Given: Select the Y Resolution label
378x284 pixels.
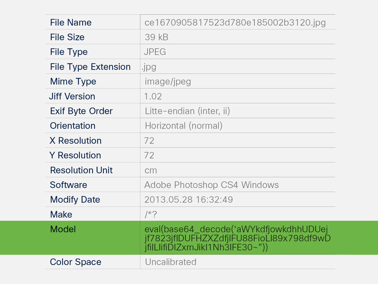Looking at the screenshot, I should [x=76, y=155].
